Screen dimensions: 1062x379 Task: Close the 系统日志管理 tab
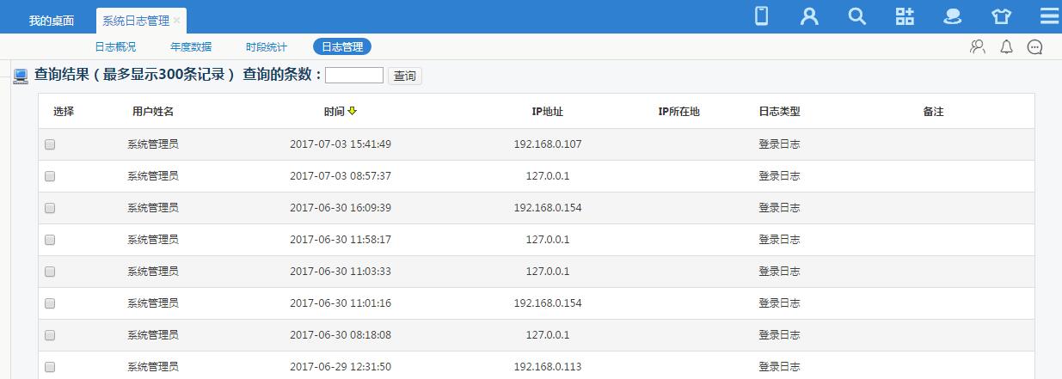[x=177, y=20]
